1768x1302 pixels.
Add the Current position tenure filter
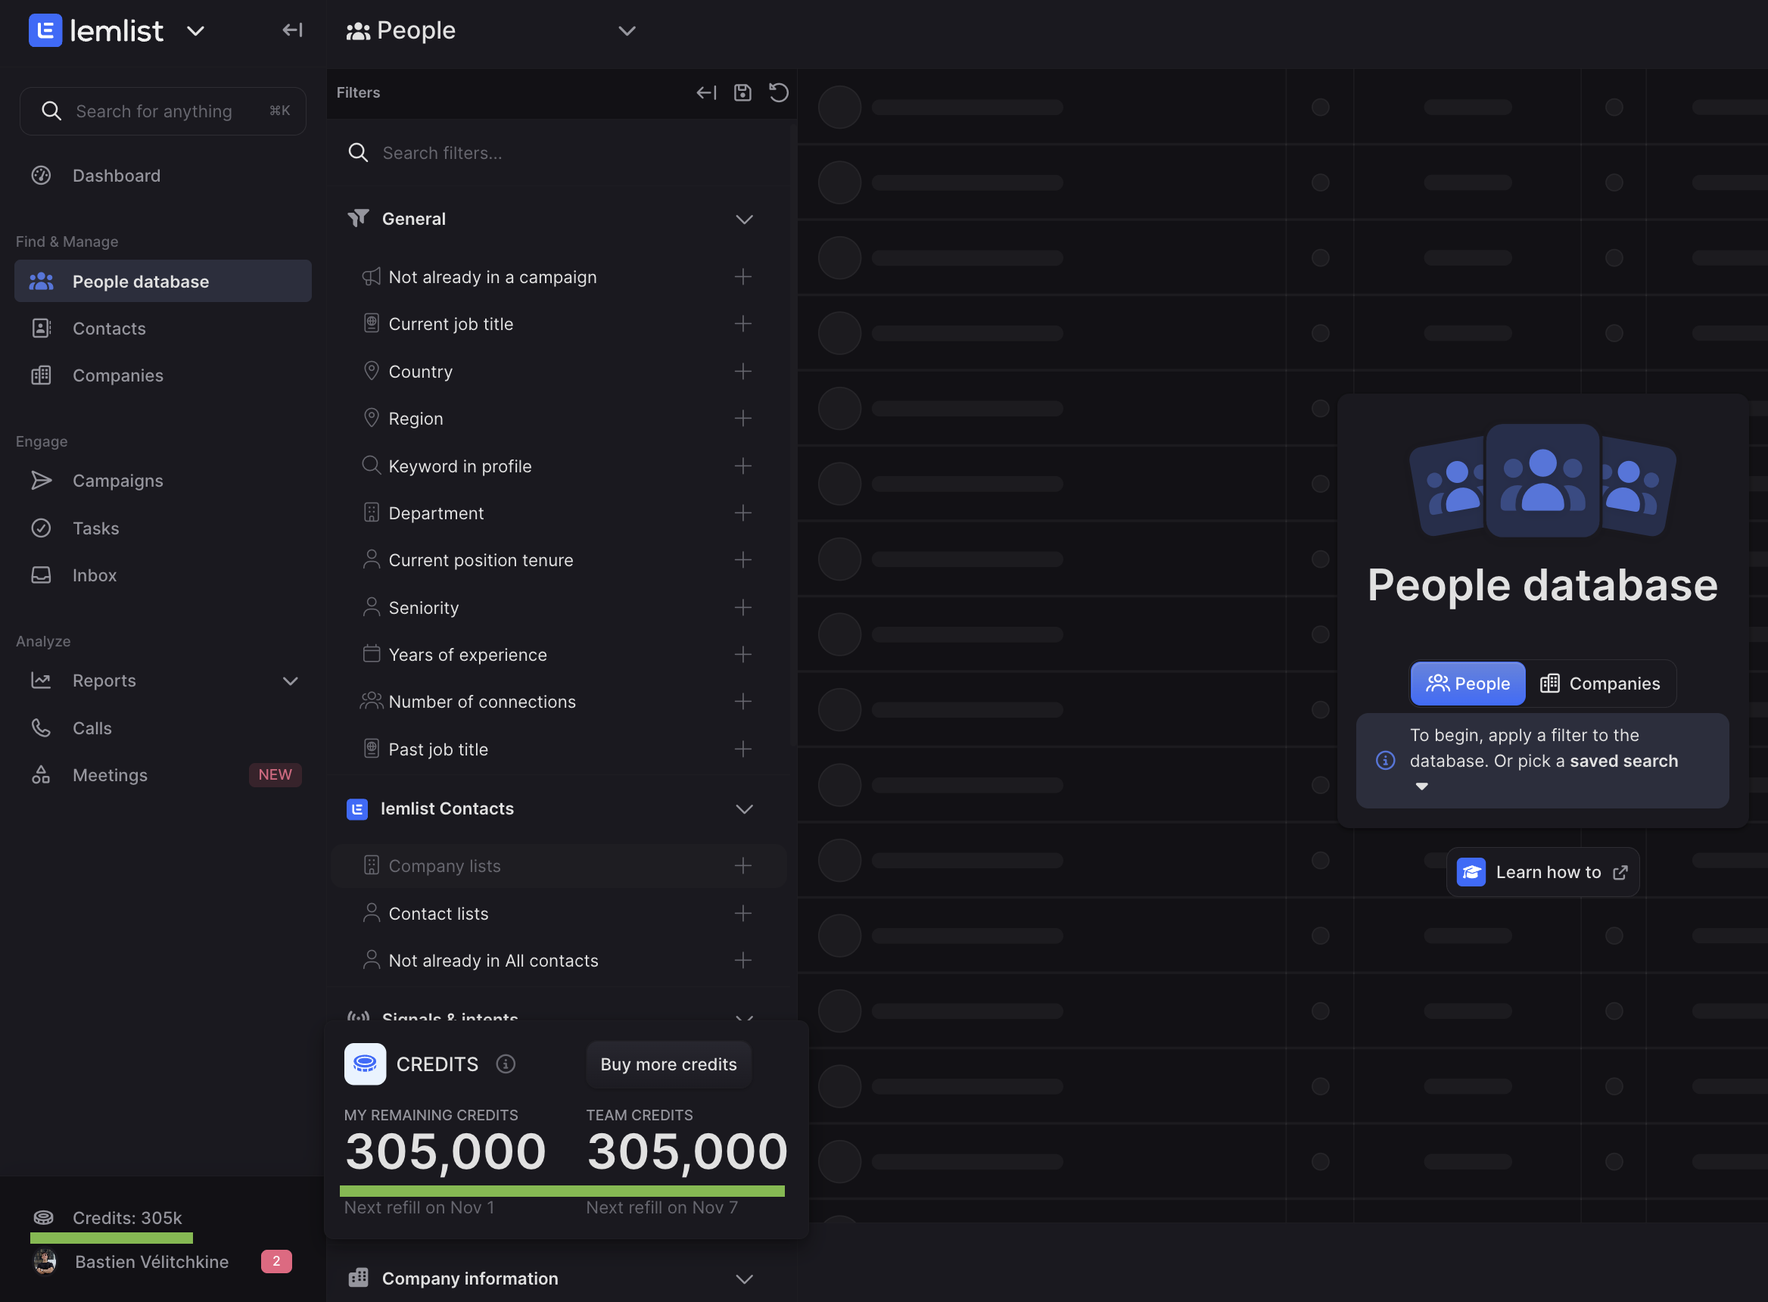pyautogui.click(x=742, y=560)
